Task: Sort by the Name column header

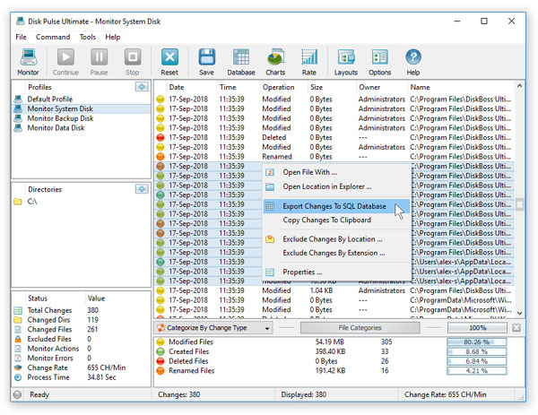Action: 461,87
